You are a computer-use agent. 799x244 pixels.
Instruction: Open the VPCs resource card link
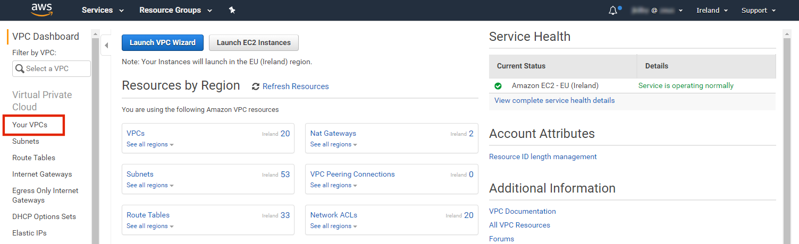[x=136, y=133]
